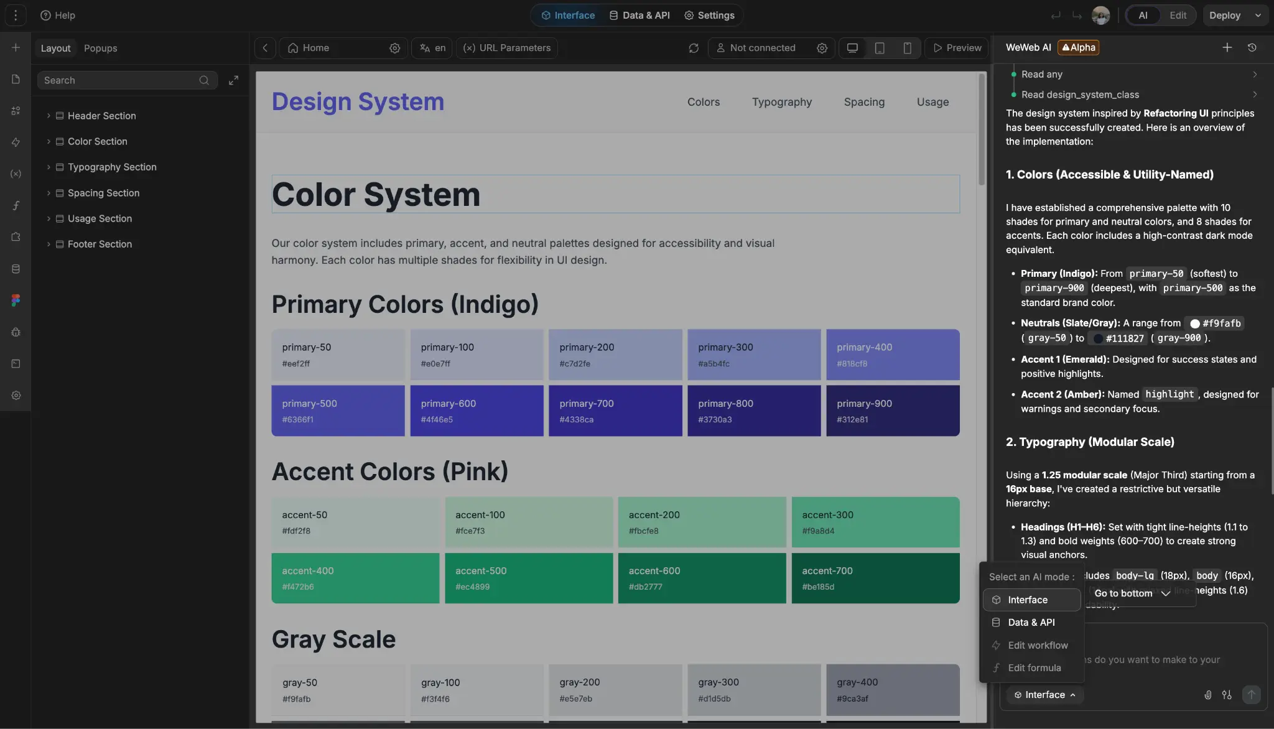Open the en language selector
Screen dimensions: 1274x729
432,48
